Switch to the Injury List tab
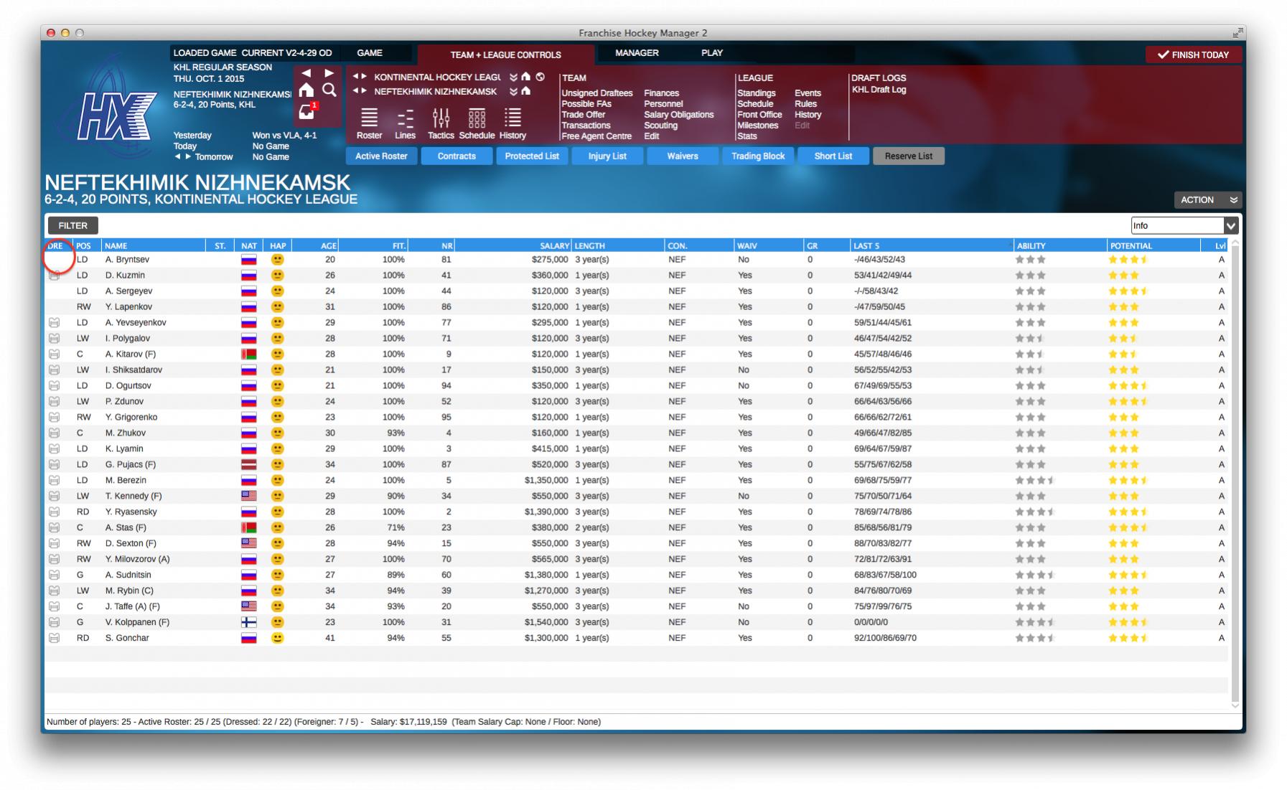 point(607,156)
